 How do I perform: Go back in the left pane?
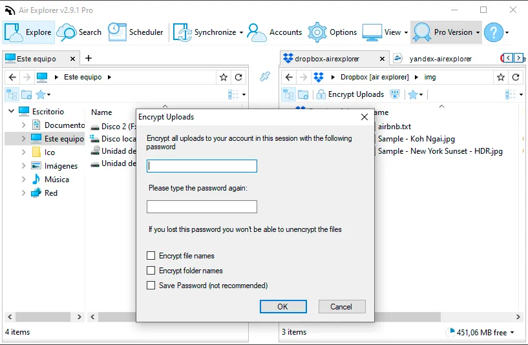click(x=12, y=78)
